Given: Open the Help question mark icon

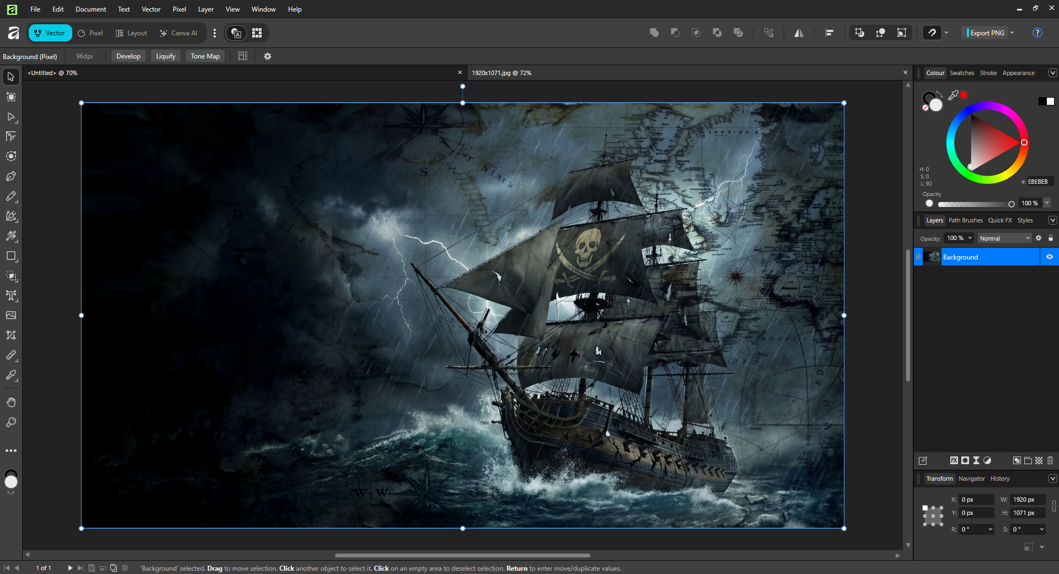Looking at the screenshot, I should tap(1037, 33).
